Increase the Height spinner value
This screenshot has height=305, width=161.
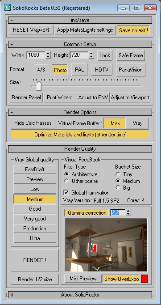point(91,53)
